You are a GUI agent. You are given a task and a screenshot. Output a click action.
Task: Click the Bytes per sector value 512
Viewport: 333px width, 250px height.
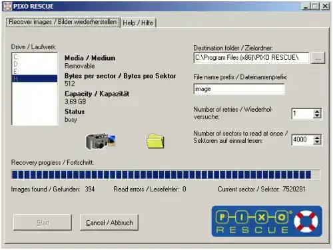point(70,84)
